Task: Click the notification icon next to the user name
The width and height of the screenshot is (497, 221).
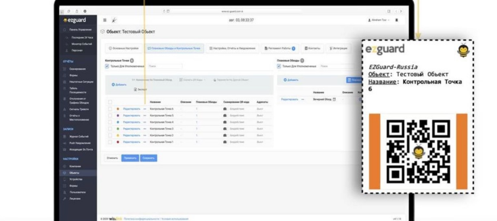Action: (x=397, y=20)
